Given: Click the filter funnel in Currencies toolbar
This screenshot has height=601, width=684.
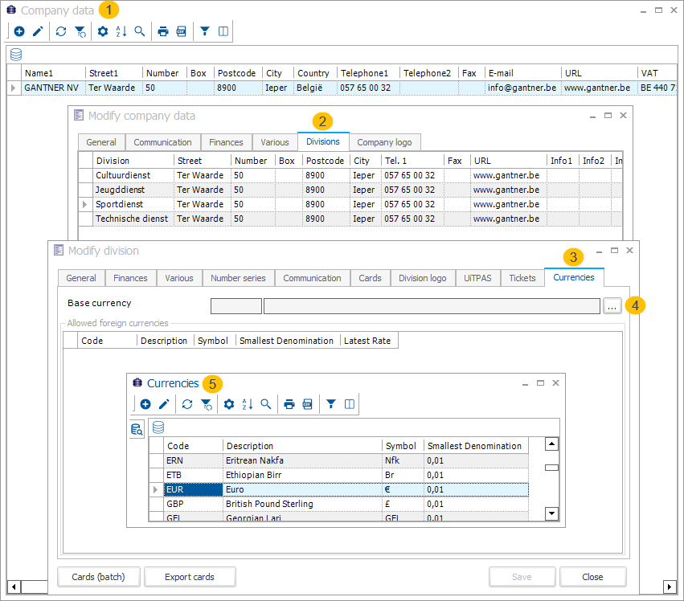Looking at the screenshot, I should coord(330,404).
